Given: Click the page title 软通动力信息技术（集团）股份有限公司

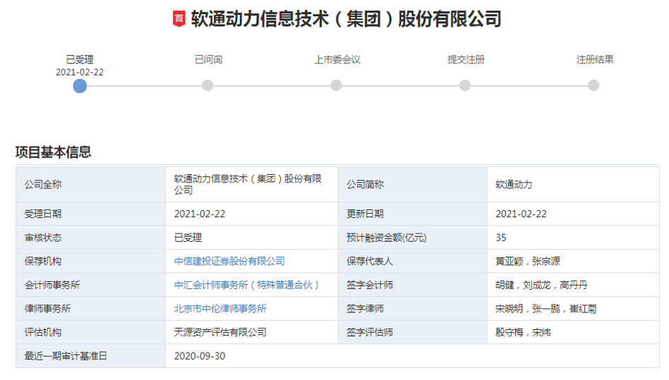Looking at the screenshot, I should pyautogui.click(x=346, y=19).
